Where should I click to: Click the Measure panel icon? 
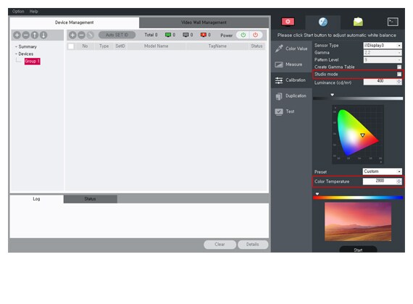coord(279,64)
